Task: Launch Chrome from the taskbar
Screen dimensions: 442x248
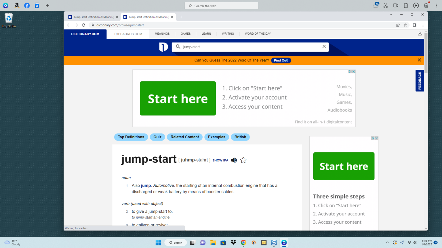Action: [x=243, y=243]
